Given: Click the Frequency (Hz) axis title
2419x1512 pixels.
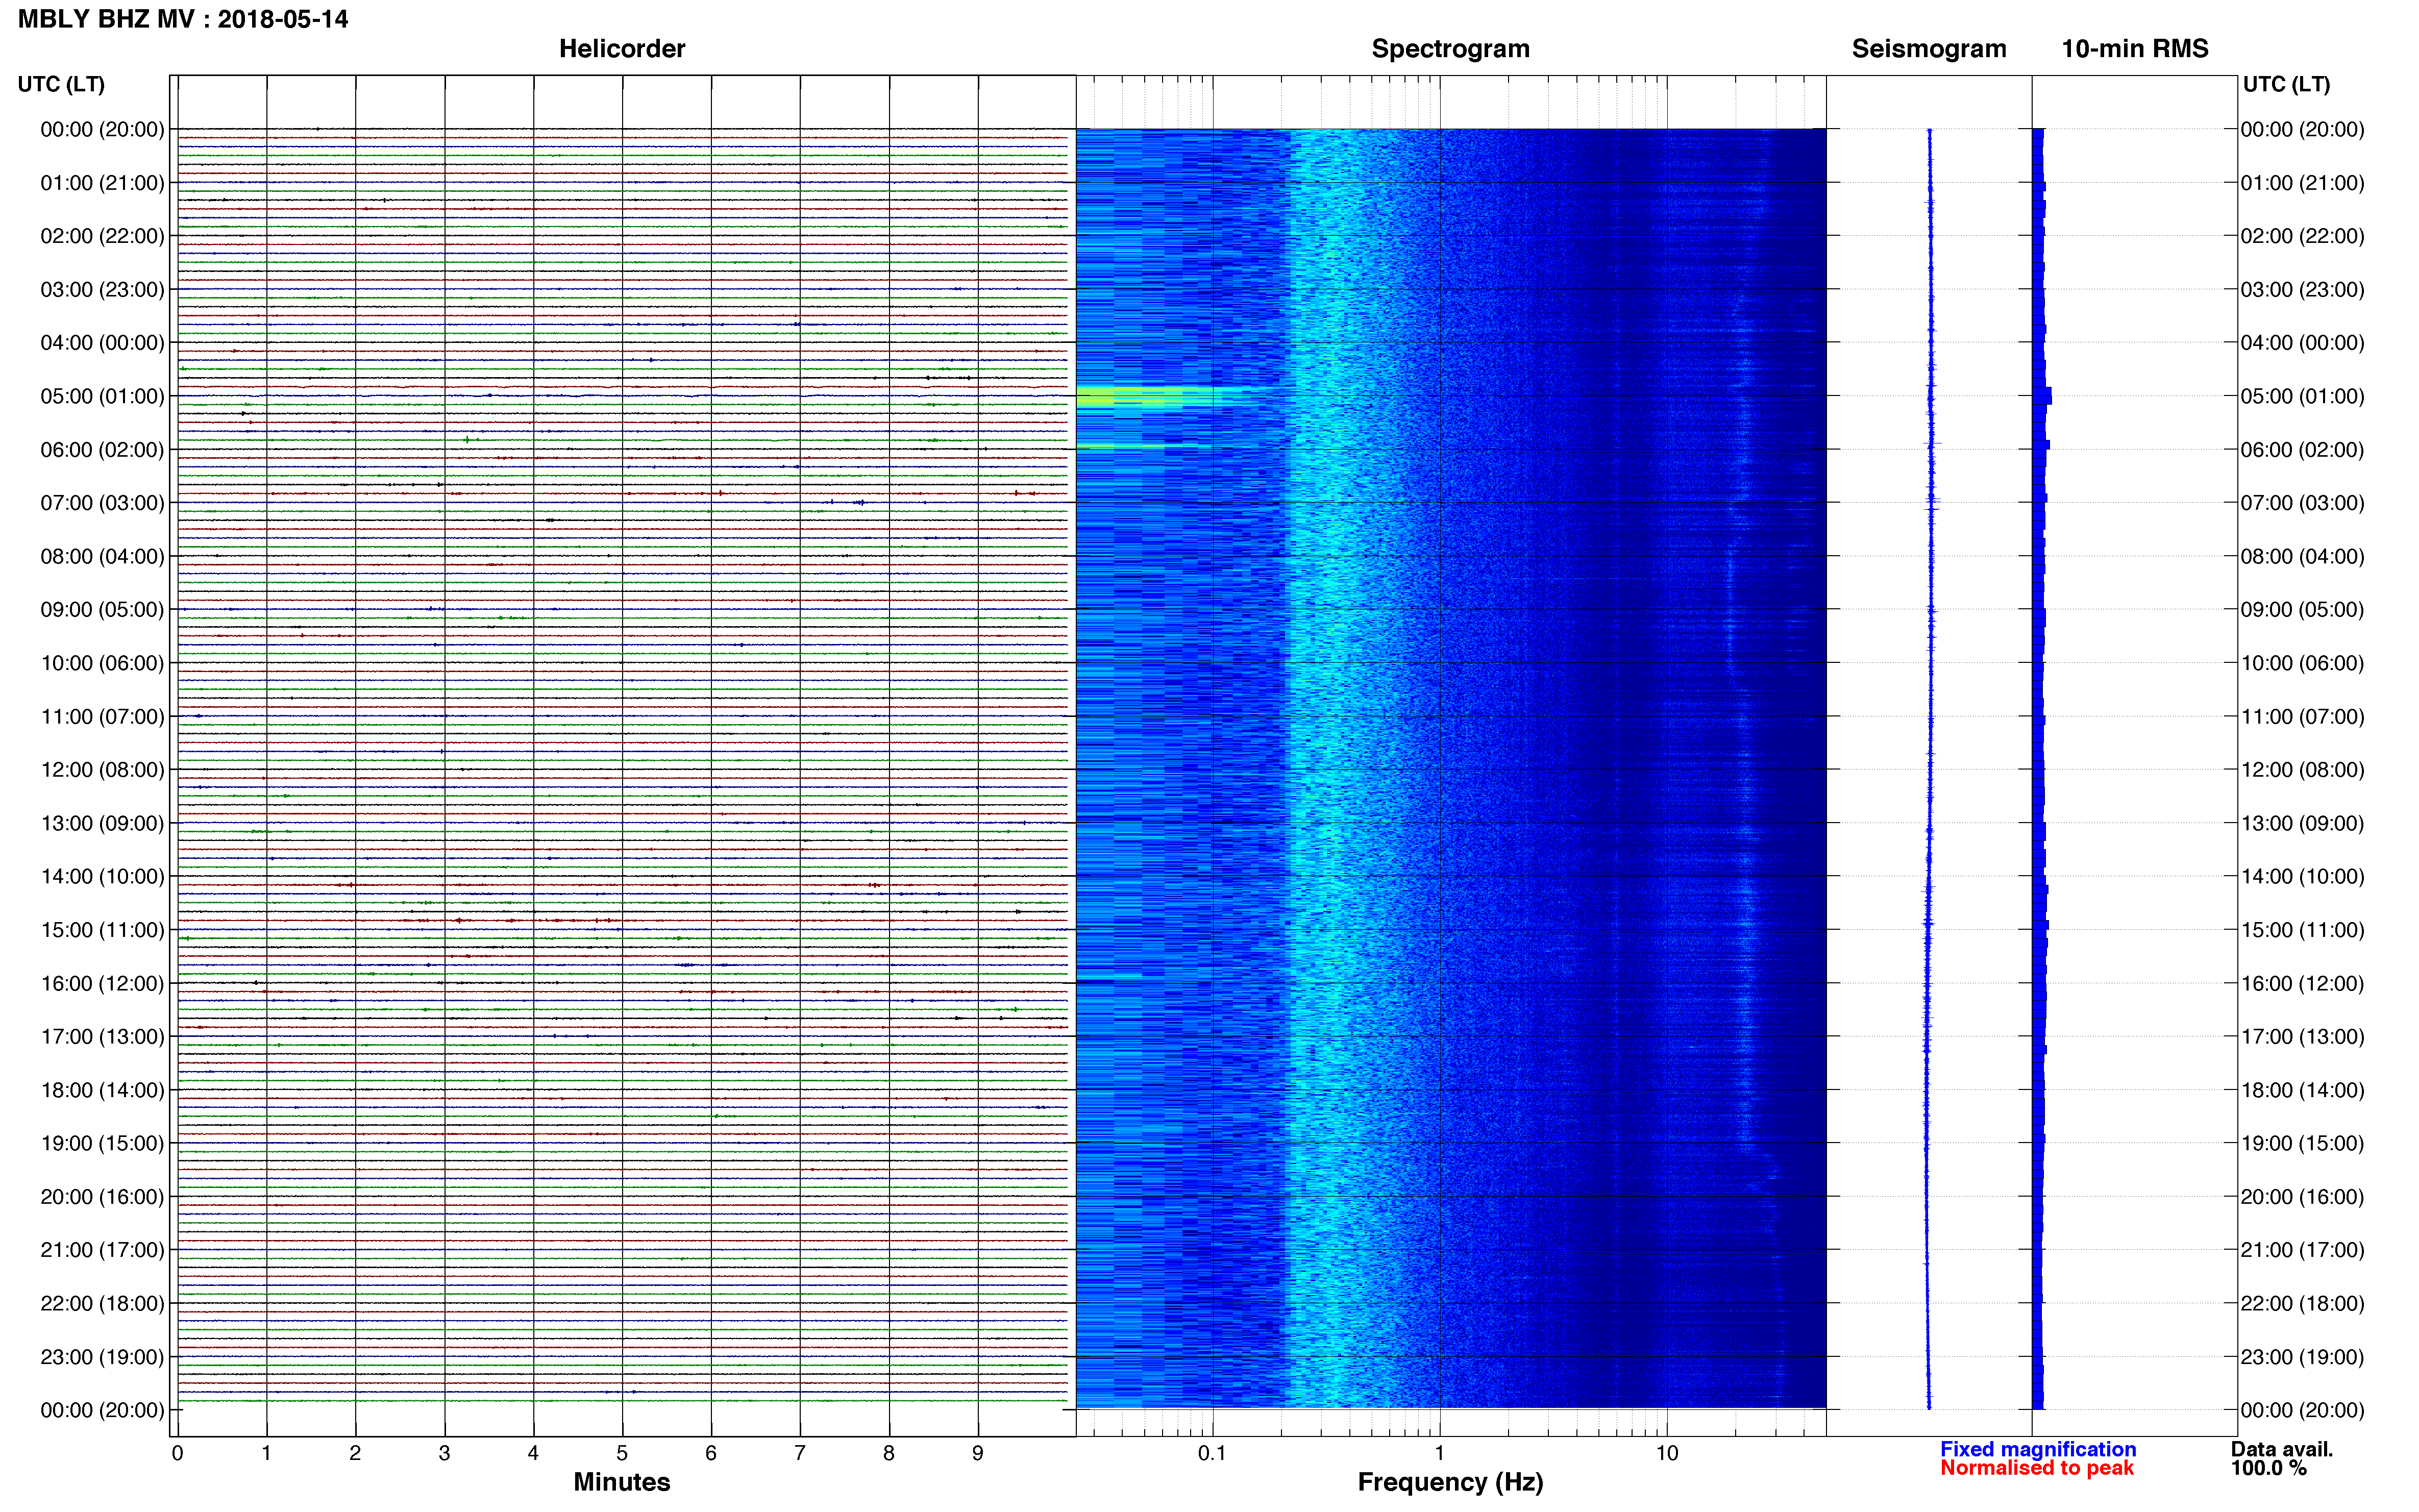Looking at the screenshot, I should point(1450,1482).
